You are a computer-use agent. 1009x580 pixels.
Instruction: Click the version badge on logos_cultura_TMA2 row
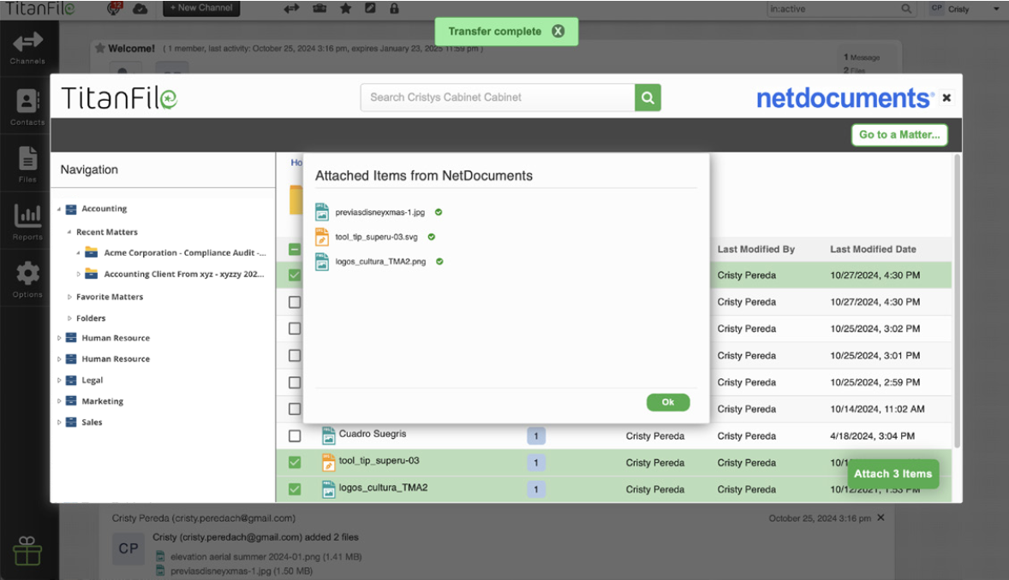pyautogui.click(x=536, y=489)
